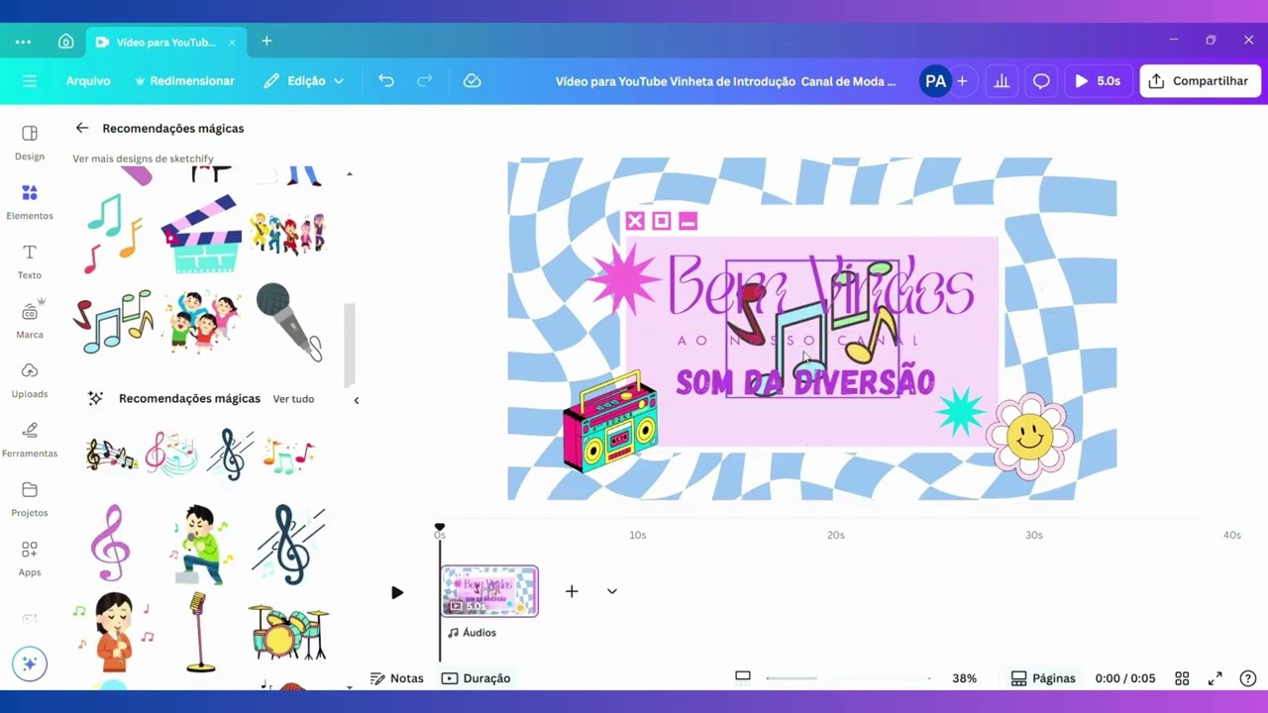Expand the add-page options chevron in timeline
The width and height of the screenshot is (1268, 713).
pyautogui.click(x=612, y=591)
